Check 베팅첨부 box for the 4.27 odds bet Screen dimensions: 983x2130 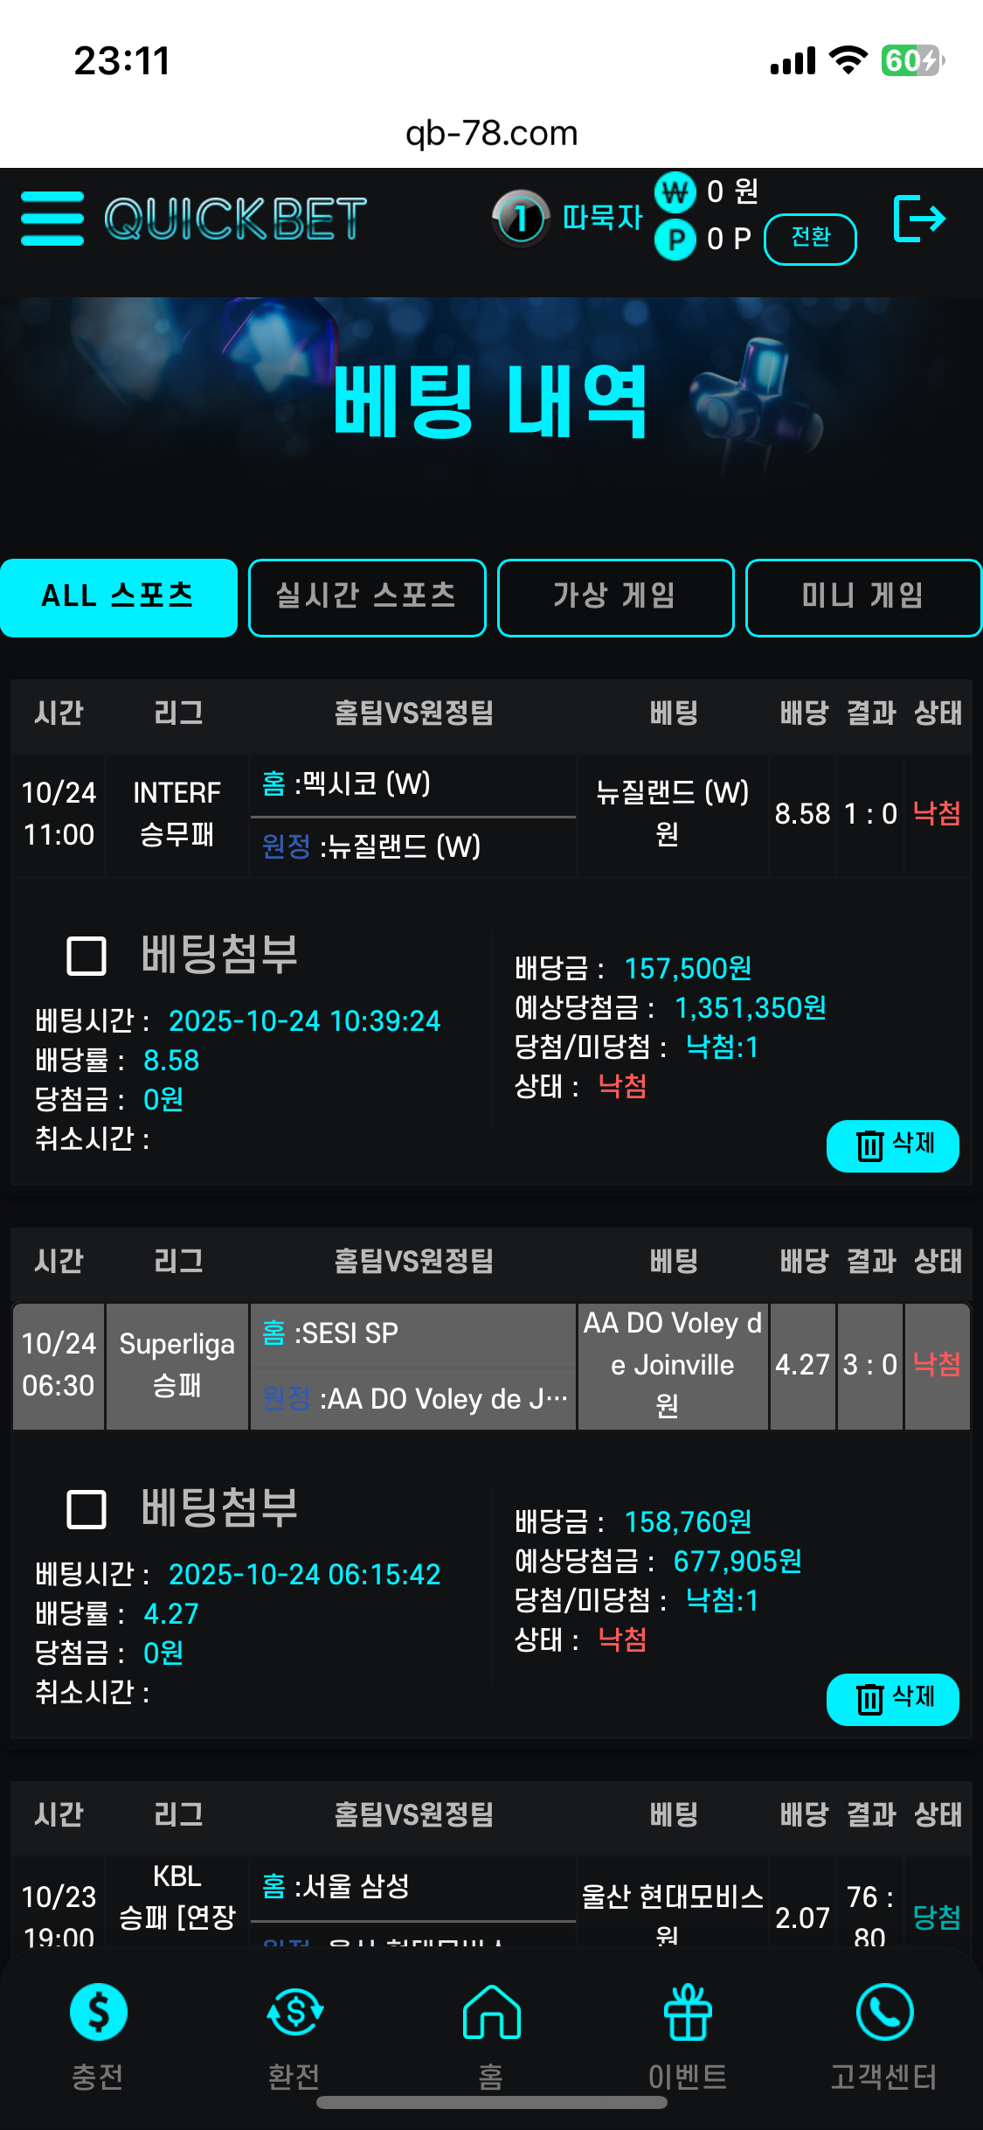(x=87, y=1509)
